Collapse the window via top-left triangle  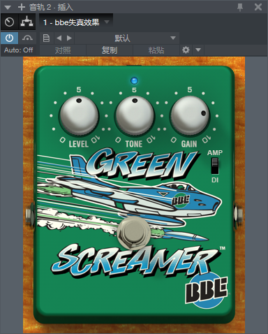click(8, 7)
